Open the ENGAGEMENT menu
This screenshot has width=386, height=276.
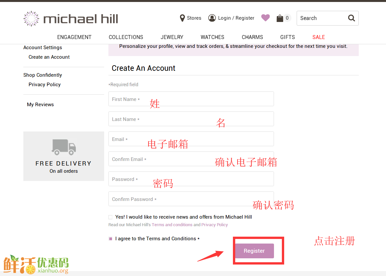tap(74, 37)
